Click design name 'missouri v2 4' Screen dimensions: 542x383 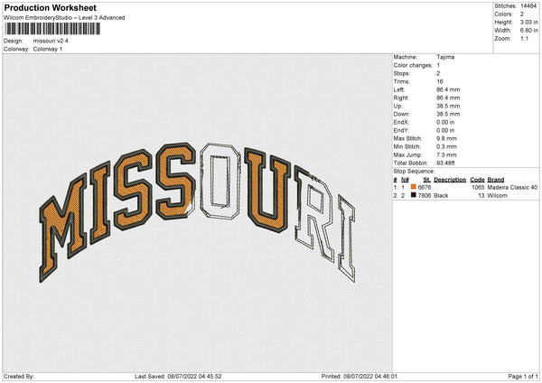[51, 41]
